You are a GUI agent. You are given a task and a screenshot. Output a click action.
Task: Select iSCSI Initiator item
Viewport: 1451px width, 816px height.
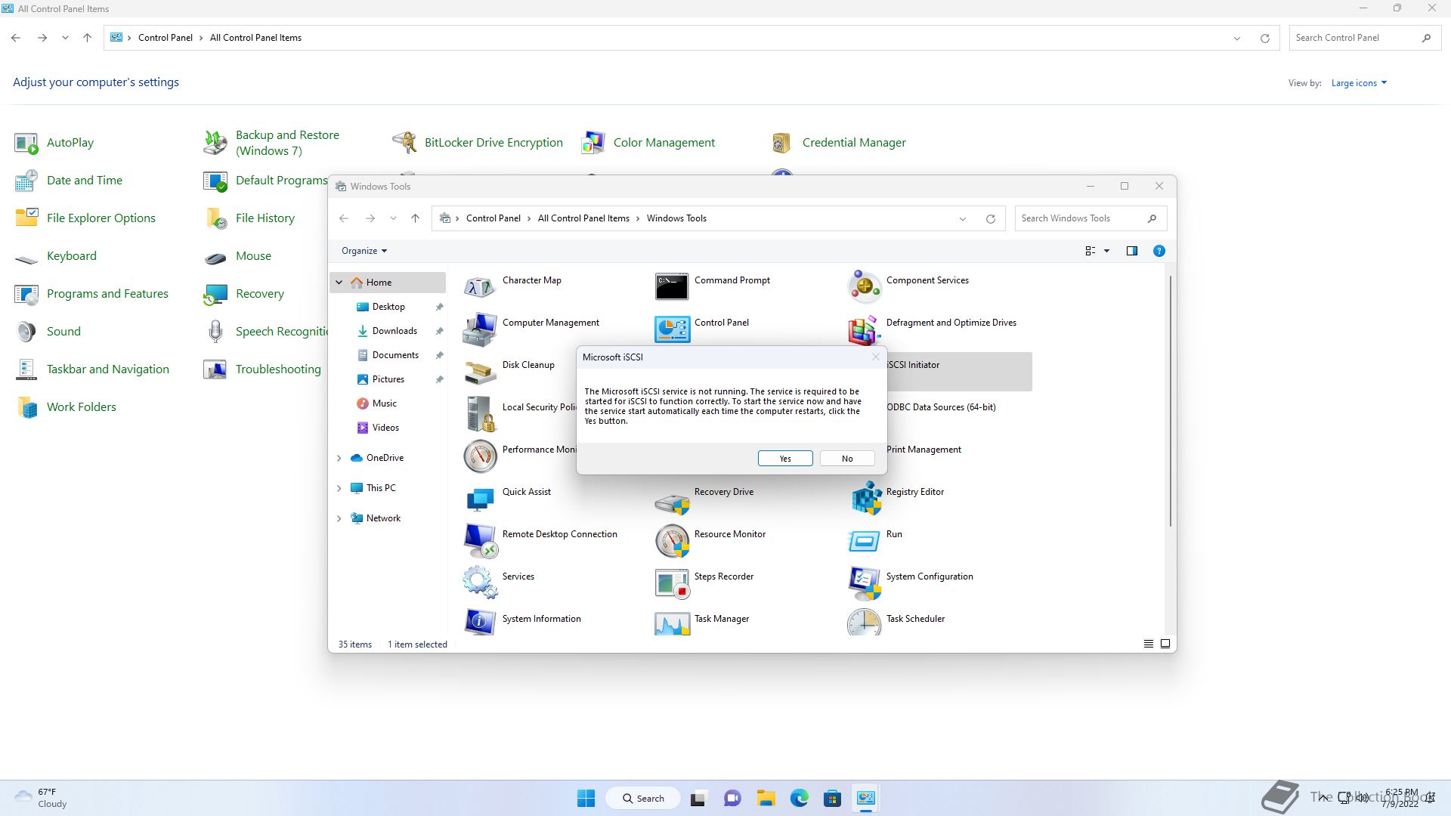(959, 371)
